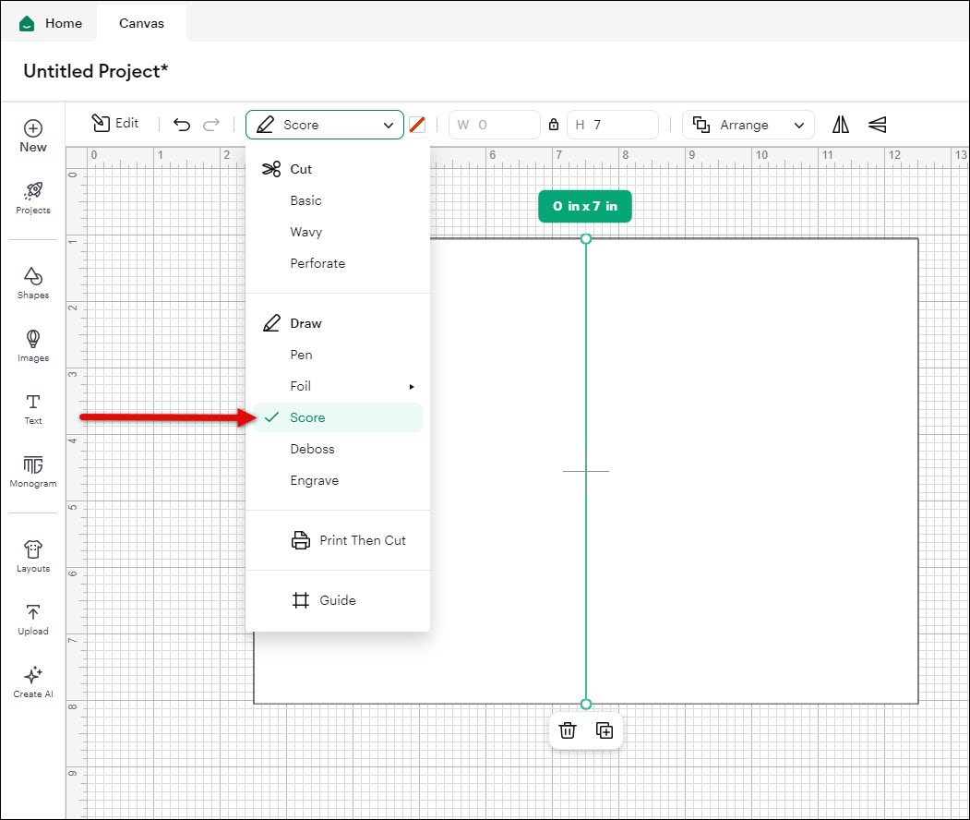Duplicate the selected line
Image resolution: width=970 pixels, height=820 pixels.
tap(605, 730)
